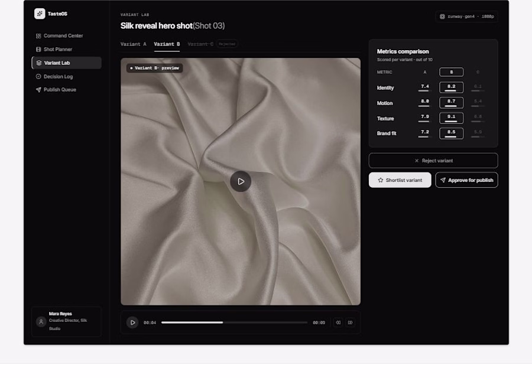The image size is (532, 378).
Task: Shortlist this variant
Action: [x=400, y=180]
